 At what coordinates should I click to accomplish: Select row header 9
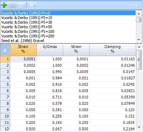pos(5,110)
